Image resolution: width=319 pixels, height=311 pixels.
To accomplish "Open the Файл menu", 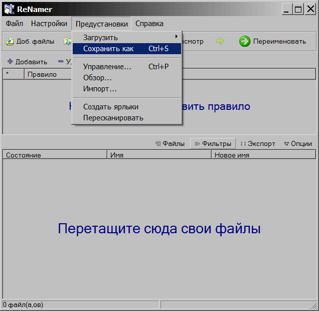I will [15, 24].
